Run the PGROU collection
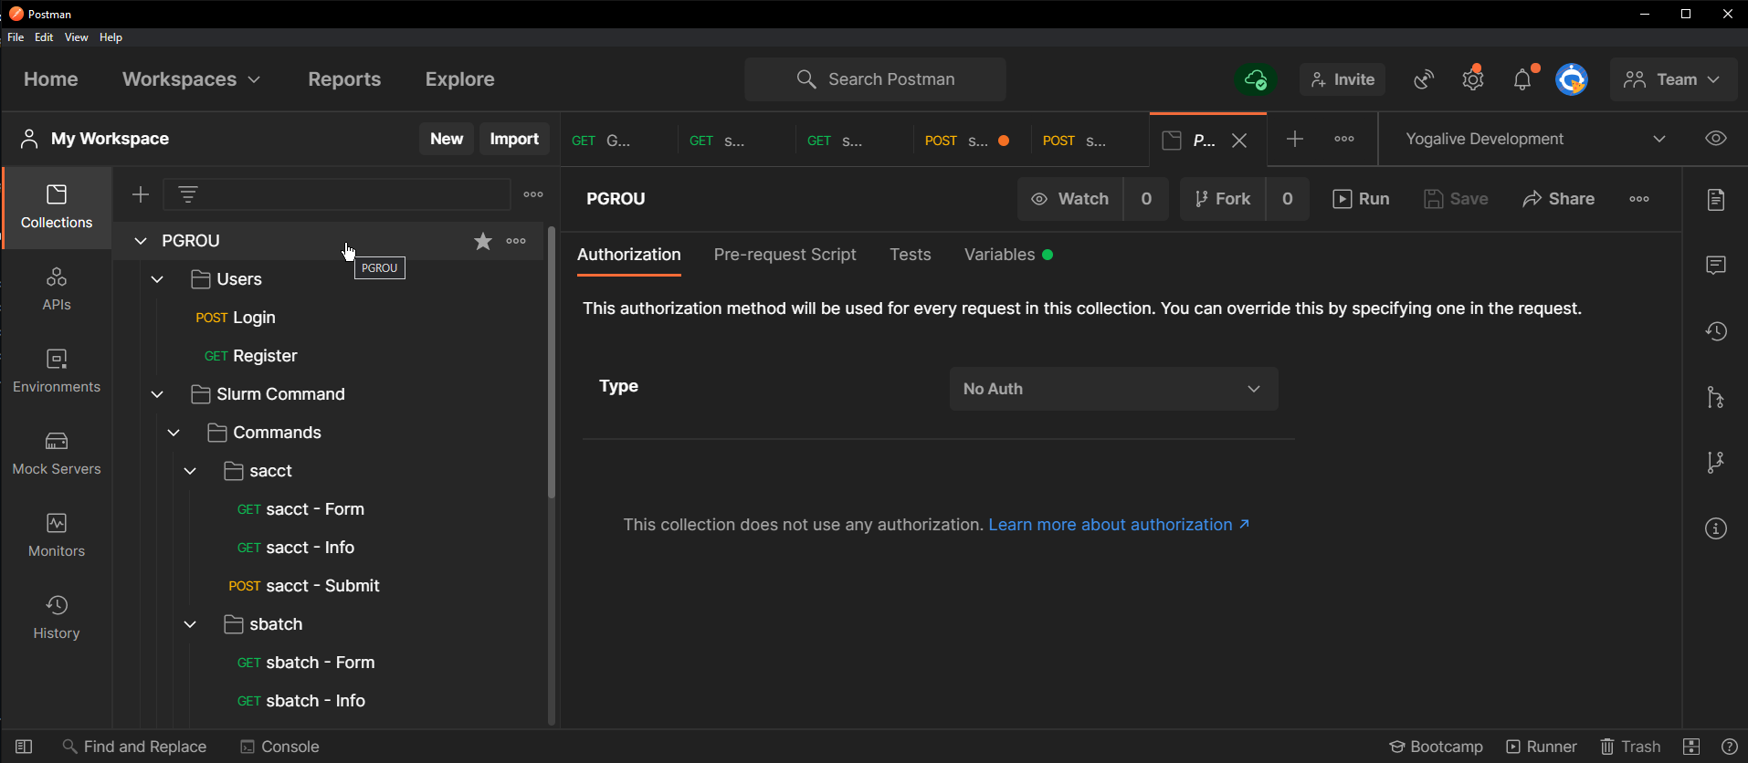 click(x=1361, y=199)
